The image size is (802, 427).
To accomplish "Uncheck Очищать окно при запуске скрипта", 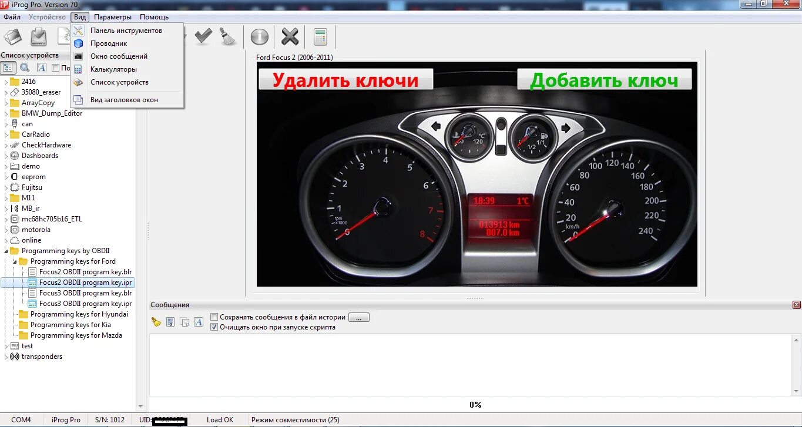I will click(x=214, y=327).
